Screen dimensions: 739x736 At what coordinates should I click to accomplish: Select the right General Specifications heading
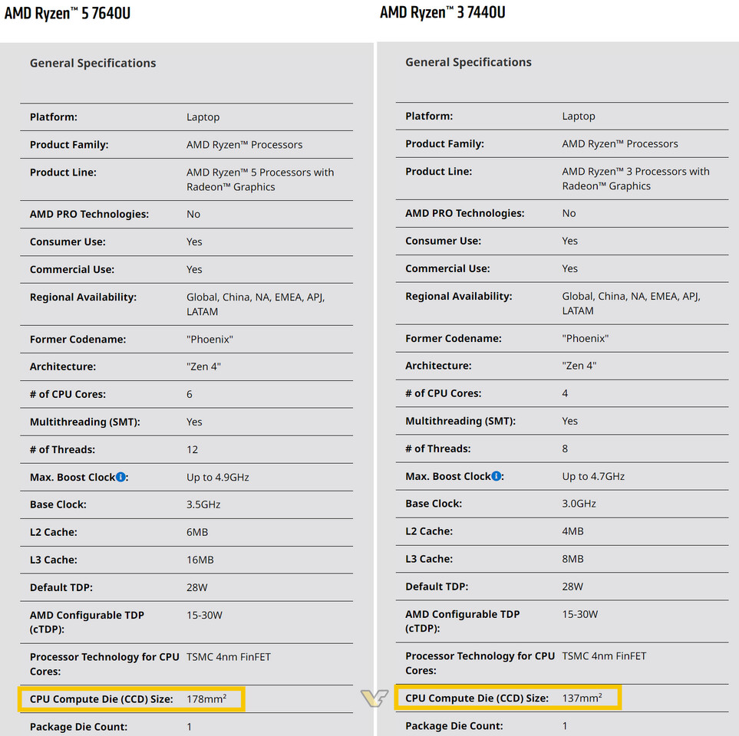pos(468,62)
